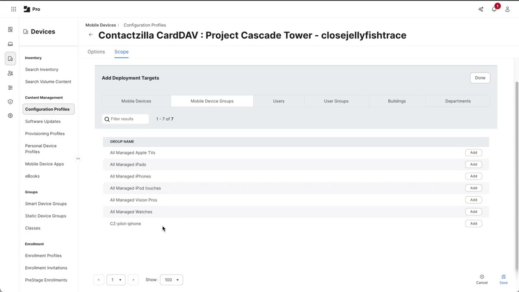Open Smart Device Groups
This screenshot has height=292, width=519.
click(x=46, y=204)
